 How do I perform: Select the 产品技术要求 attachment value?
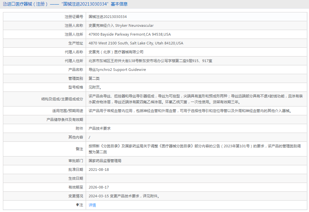[x=99, y=128]
